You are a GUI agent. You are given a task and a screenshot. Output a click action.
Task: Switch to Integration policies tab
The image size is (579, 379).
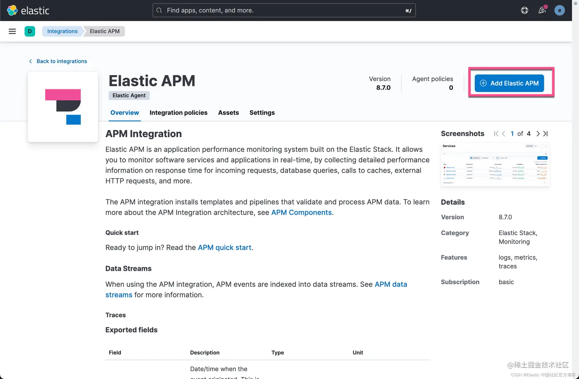click(x=178, y=113)
